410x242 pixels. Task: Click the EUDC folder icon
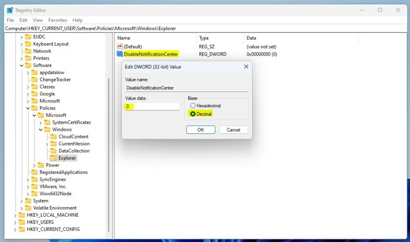[28, 36]
